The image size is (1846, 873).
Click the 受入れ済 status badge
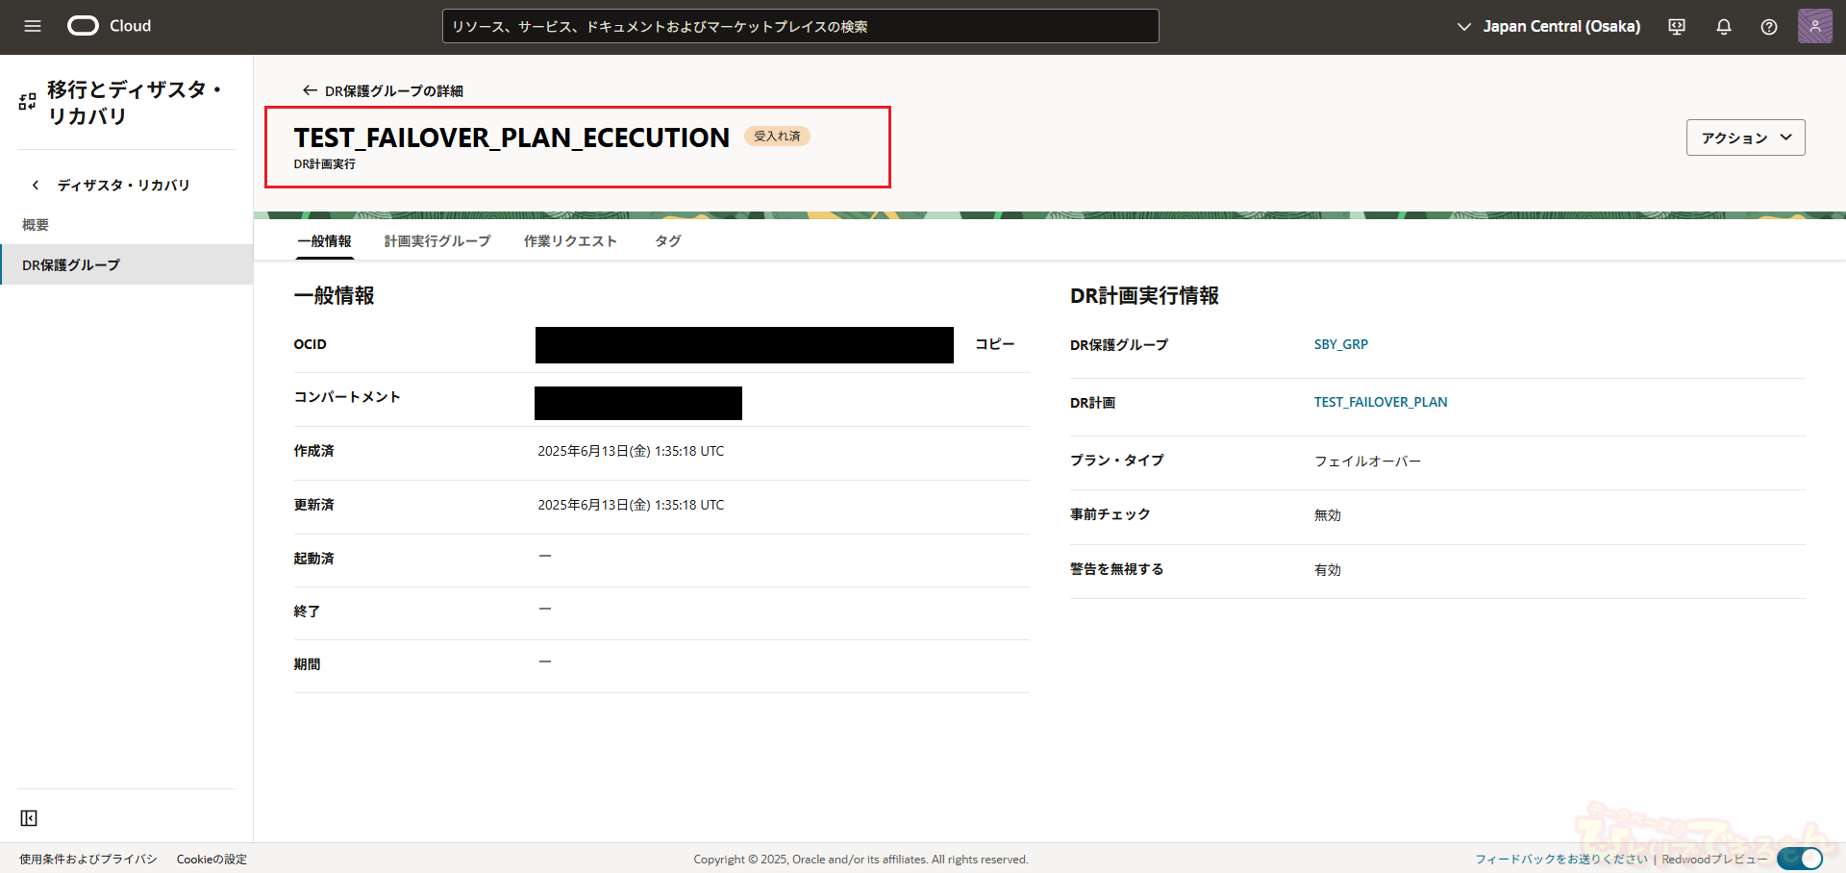tap(777, 137)
